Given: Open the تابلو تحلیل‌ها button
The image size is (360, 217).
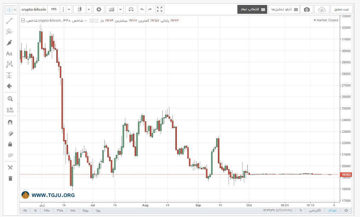Looking at the screenshot, I should 284,10.
